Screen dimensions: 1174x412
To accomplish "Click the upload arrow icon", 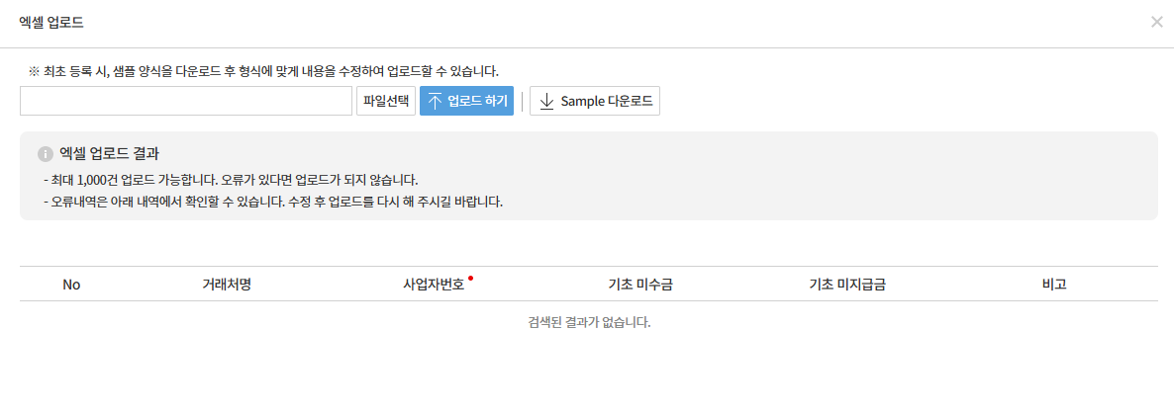I will pos(435,101).
